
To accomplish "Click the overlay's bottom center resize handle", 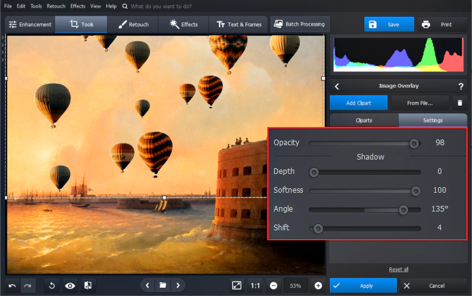I will coord(165,198).
